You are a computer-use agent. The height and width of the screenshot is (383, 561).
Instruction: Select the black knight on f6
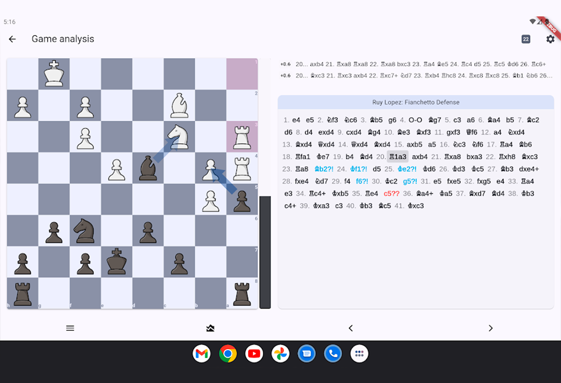click(85, 230)
